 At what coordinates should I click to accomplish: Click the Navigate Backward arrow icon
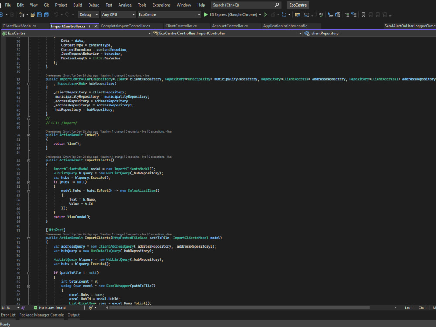(2, 14)
